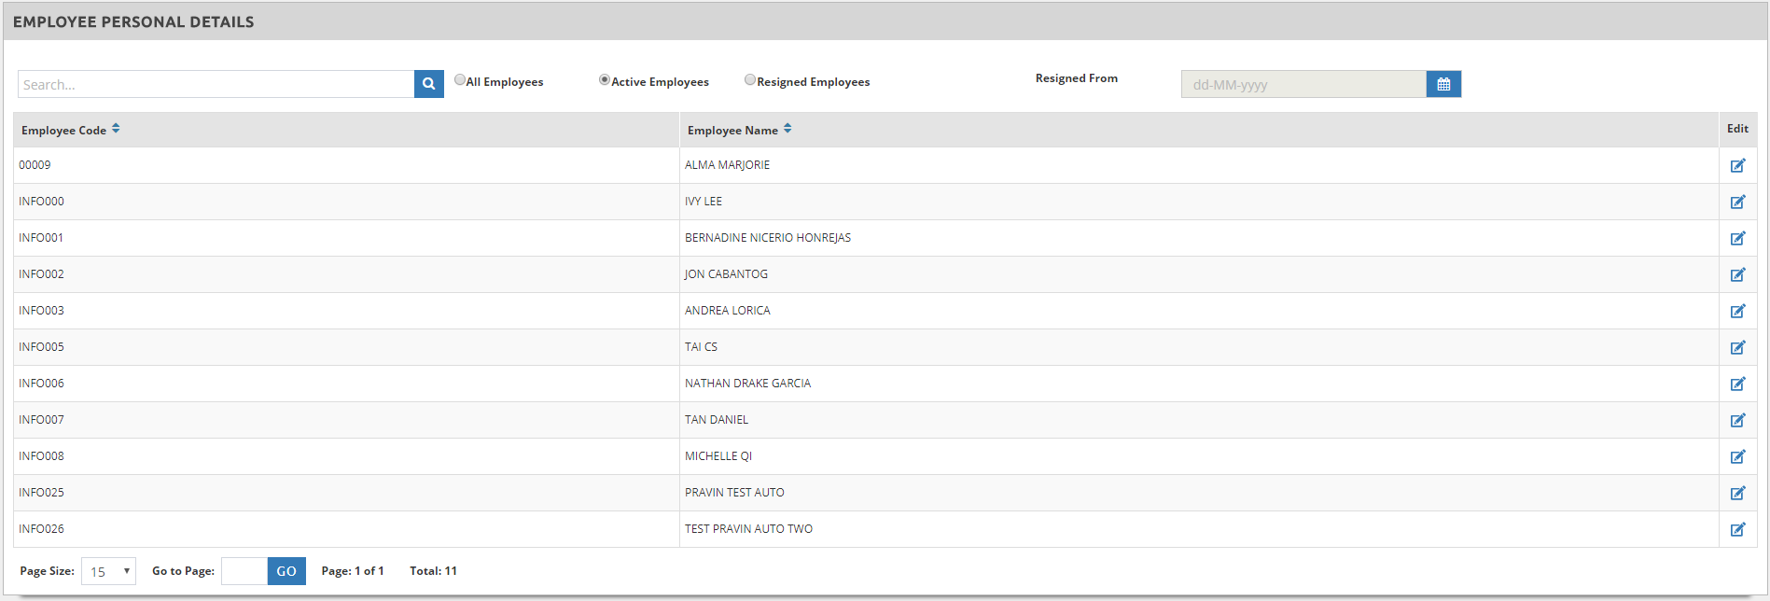
Task: Open edit icon for IVY LEE
Action: (1737, 203)
